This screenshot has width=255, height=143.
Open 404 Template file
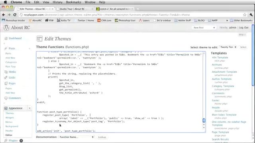(x=220, y=58)
